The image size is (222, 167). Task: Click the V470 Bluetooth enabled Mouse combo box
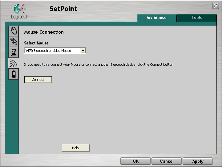55,51
